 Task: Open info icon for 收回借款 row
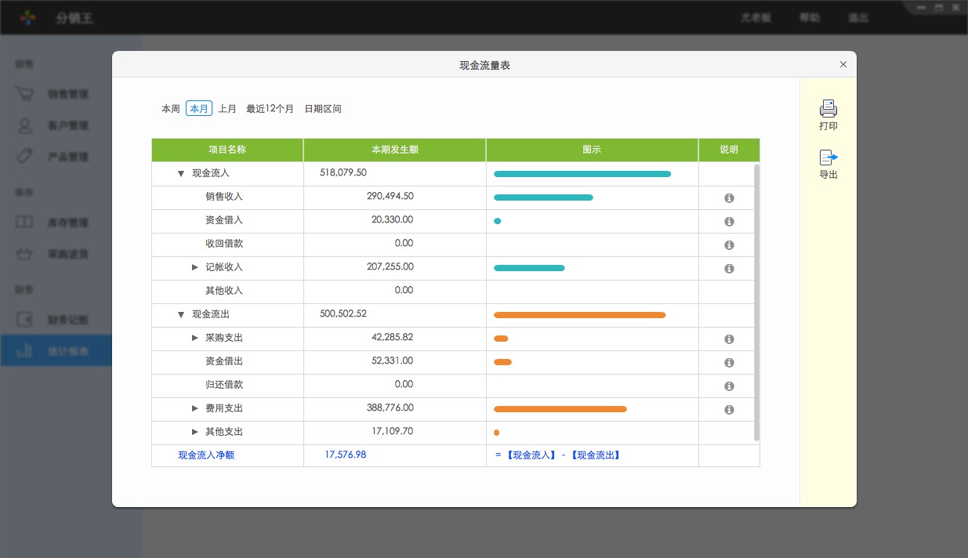729,245
